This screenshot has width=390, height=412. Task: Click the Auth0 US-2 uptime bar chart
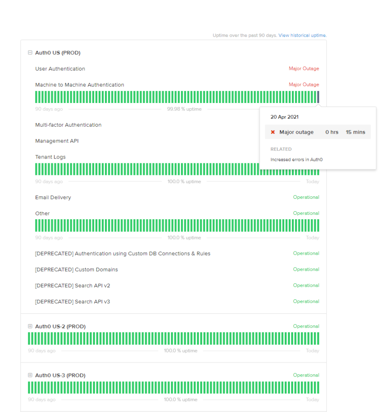(174, 338)
